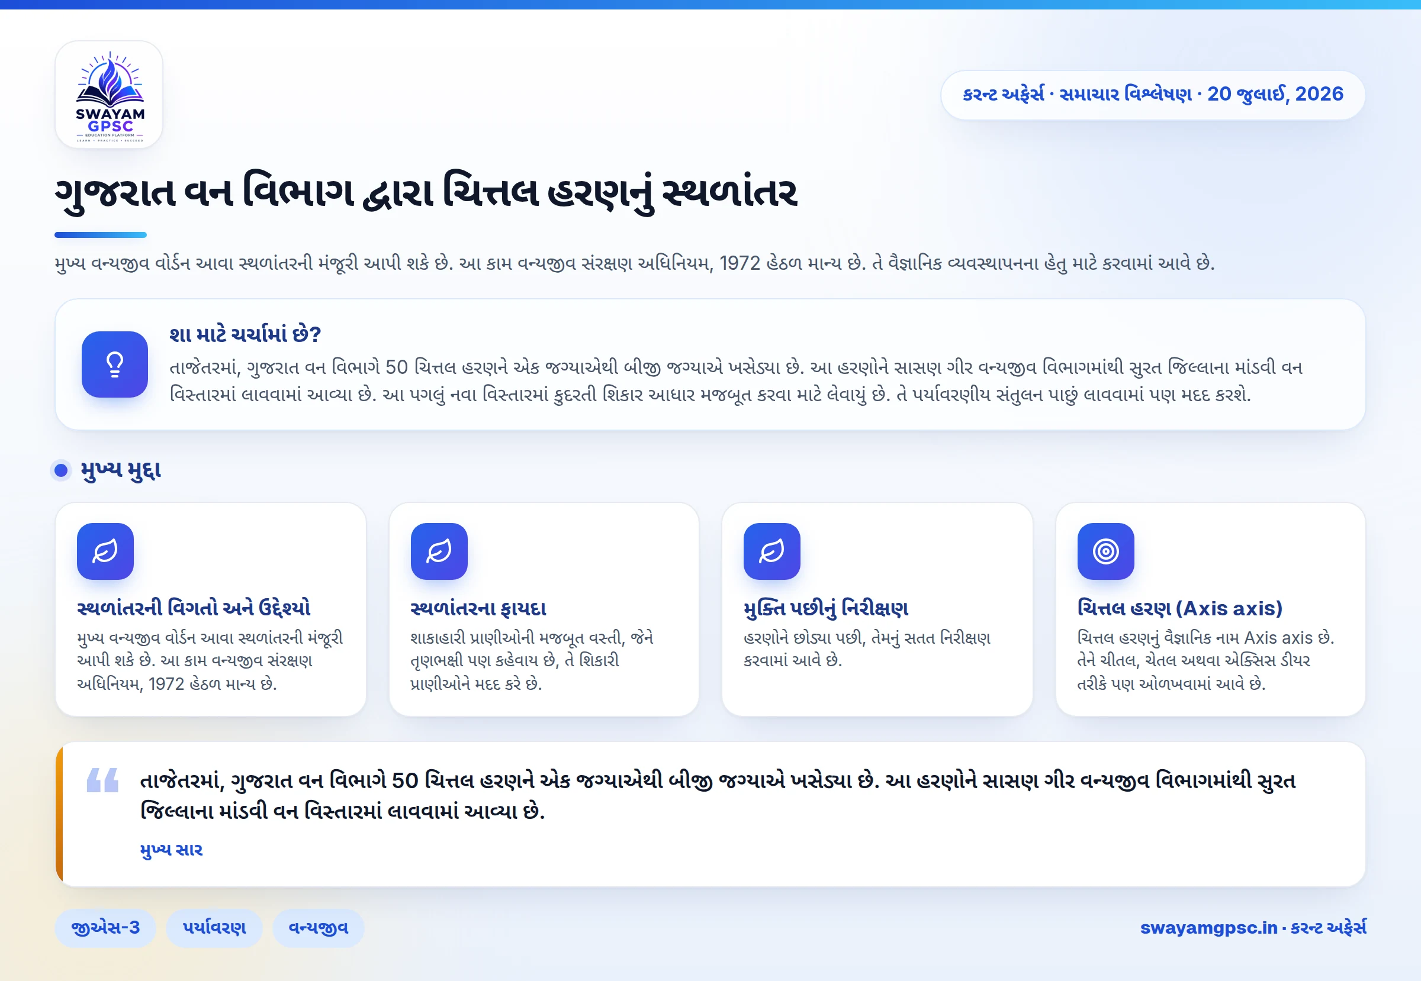Click the paragraph under શા માટે ચર્ચામાં છે?
Viewport: 1421px width, 981px height.
click(737, 380)
